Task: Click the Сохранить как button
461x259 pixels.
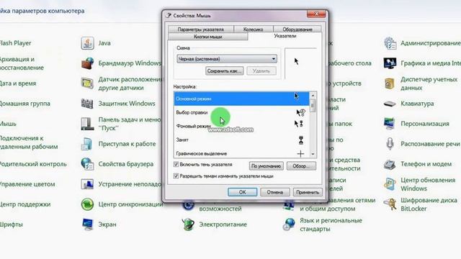Action: pos(224,71)
